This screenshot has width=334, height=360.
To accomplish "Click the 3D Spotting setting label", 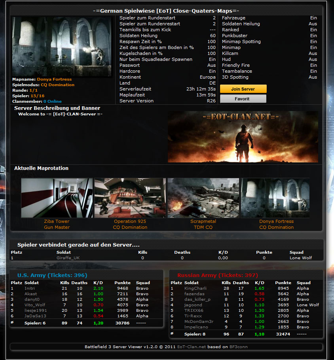I will pos(235,77).
